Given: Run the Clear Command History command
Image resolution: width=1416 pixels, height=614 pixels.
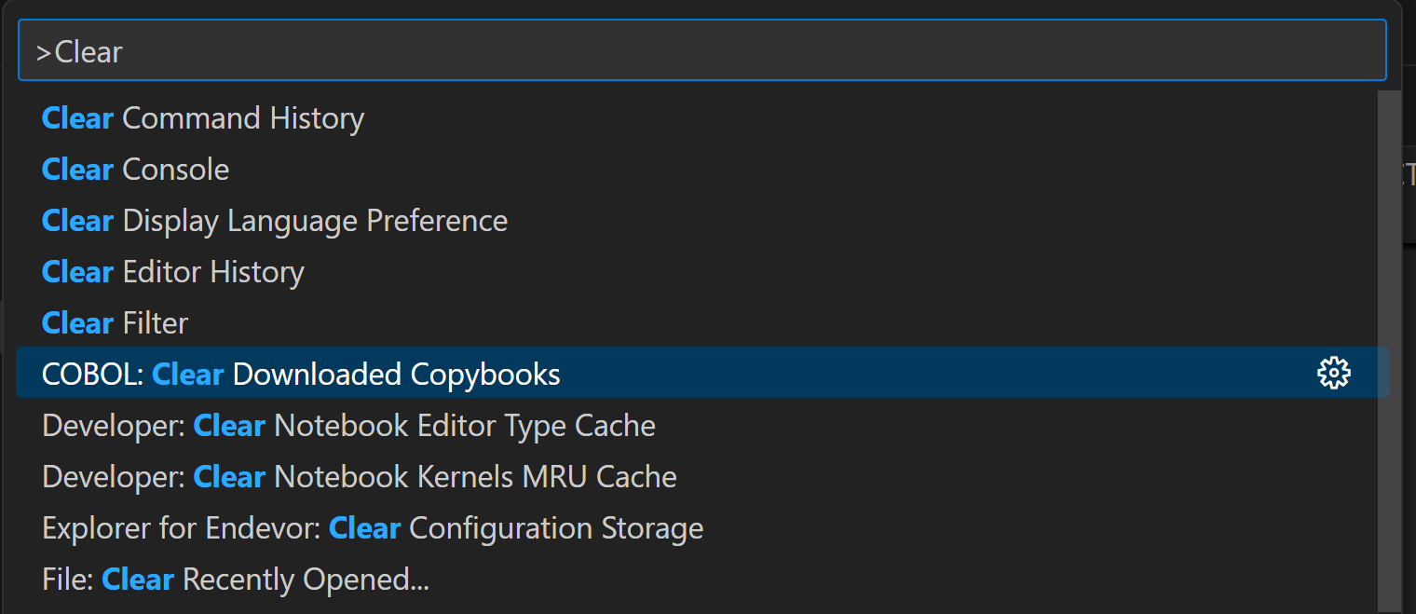Looking at the screenshot, I should [203, 118].
